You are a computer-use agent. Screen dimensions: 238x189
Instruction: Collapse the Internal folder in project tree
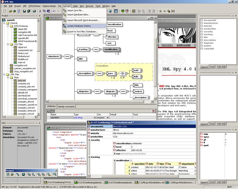4,23
